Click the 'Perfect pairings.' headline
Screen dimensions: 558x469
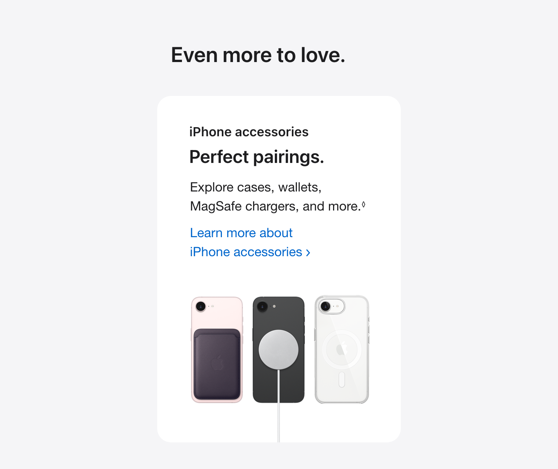point(257,157)
